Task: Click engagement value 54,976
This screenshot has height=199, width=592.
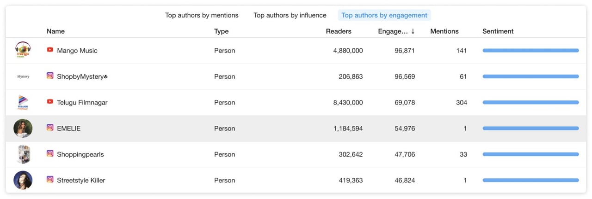Action: click(x=404, y=129)
